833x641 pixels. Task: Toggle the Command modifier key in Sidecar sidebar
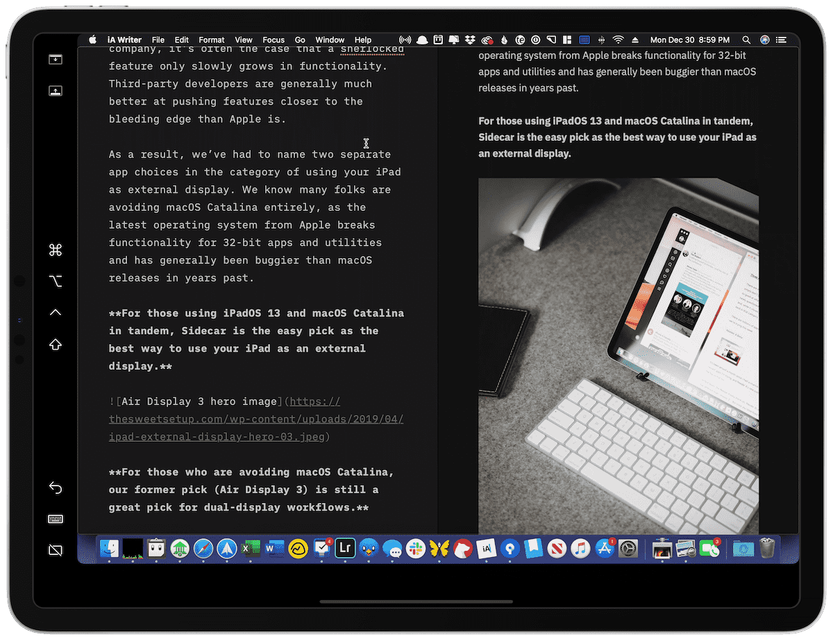[x=56, y=250]
